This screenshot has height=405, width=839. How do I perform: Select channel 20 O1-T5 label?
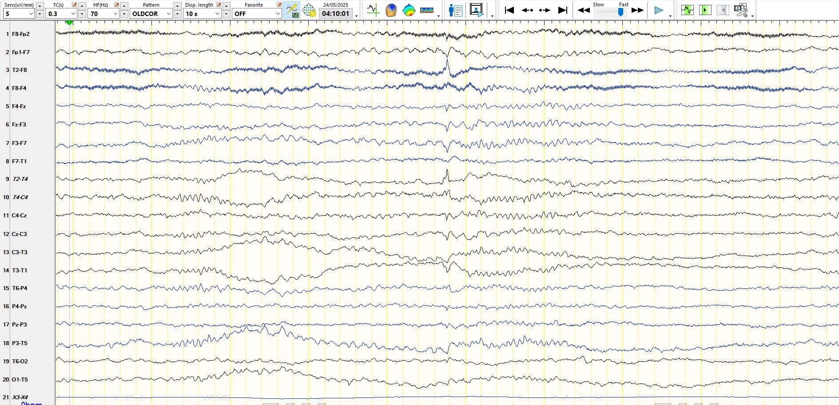click(20, 380)
